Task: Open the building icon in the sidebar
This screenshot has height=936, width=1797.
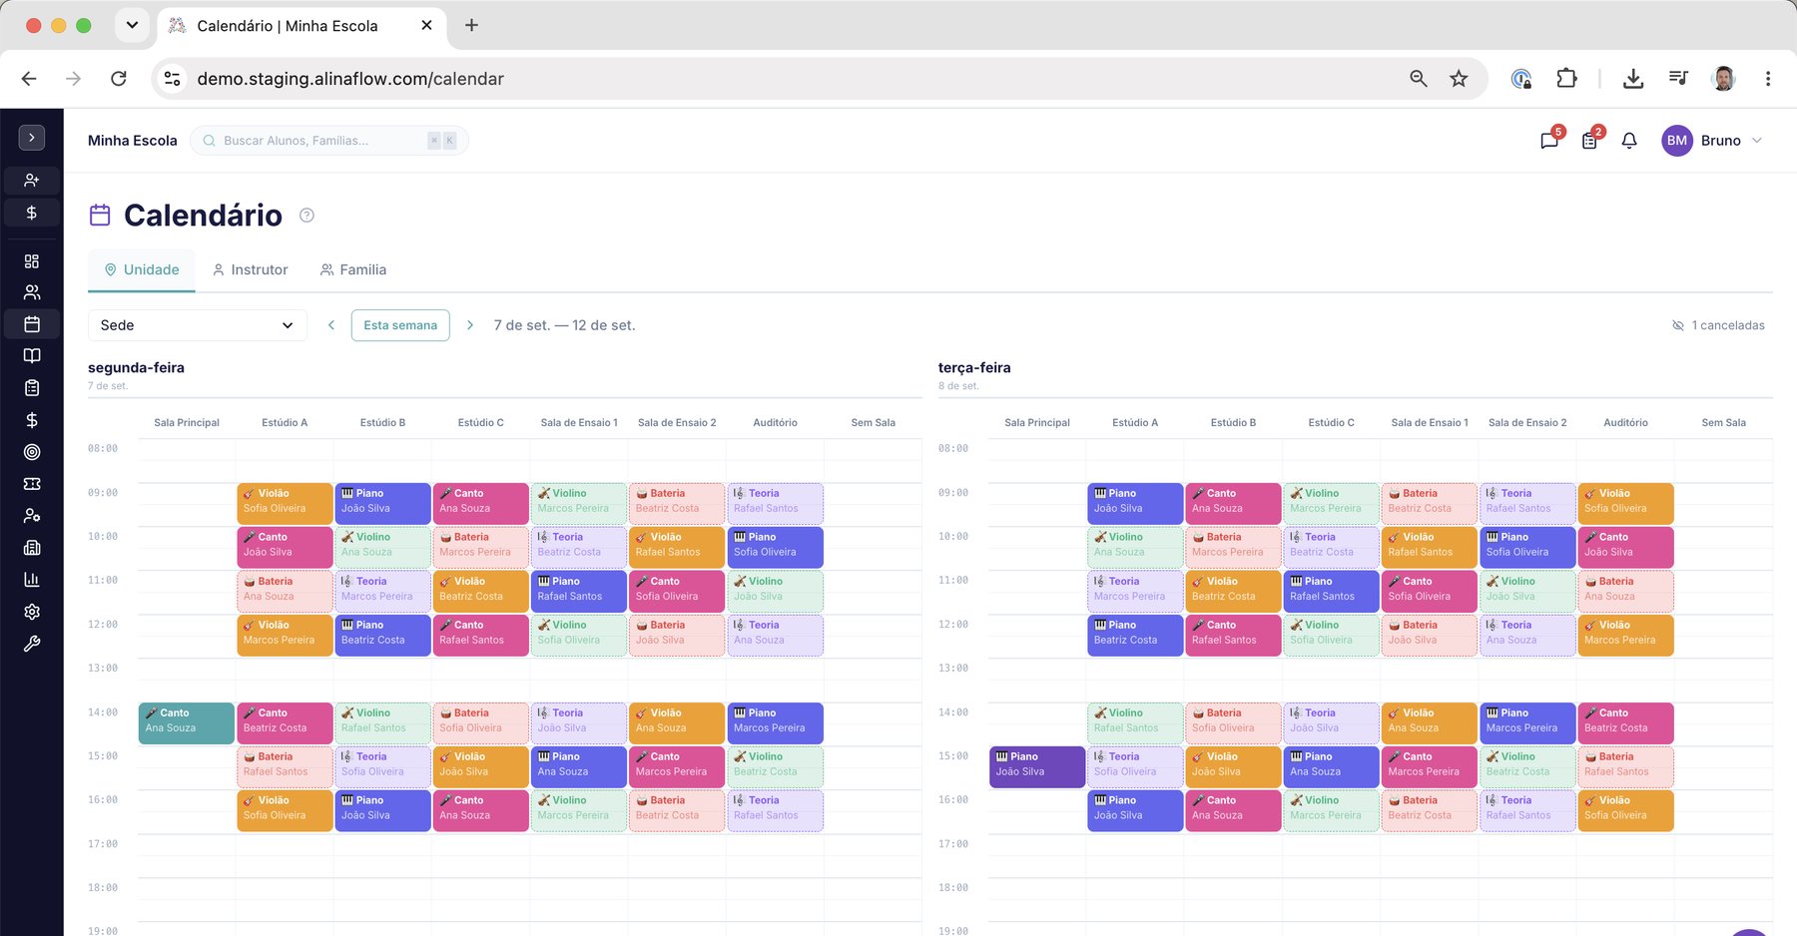Action: click(32, 548)
